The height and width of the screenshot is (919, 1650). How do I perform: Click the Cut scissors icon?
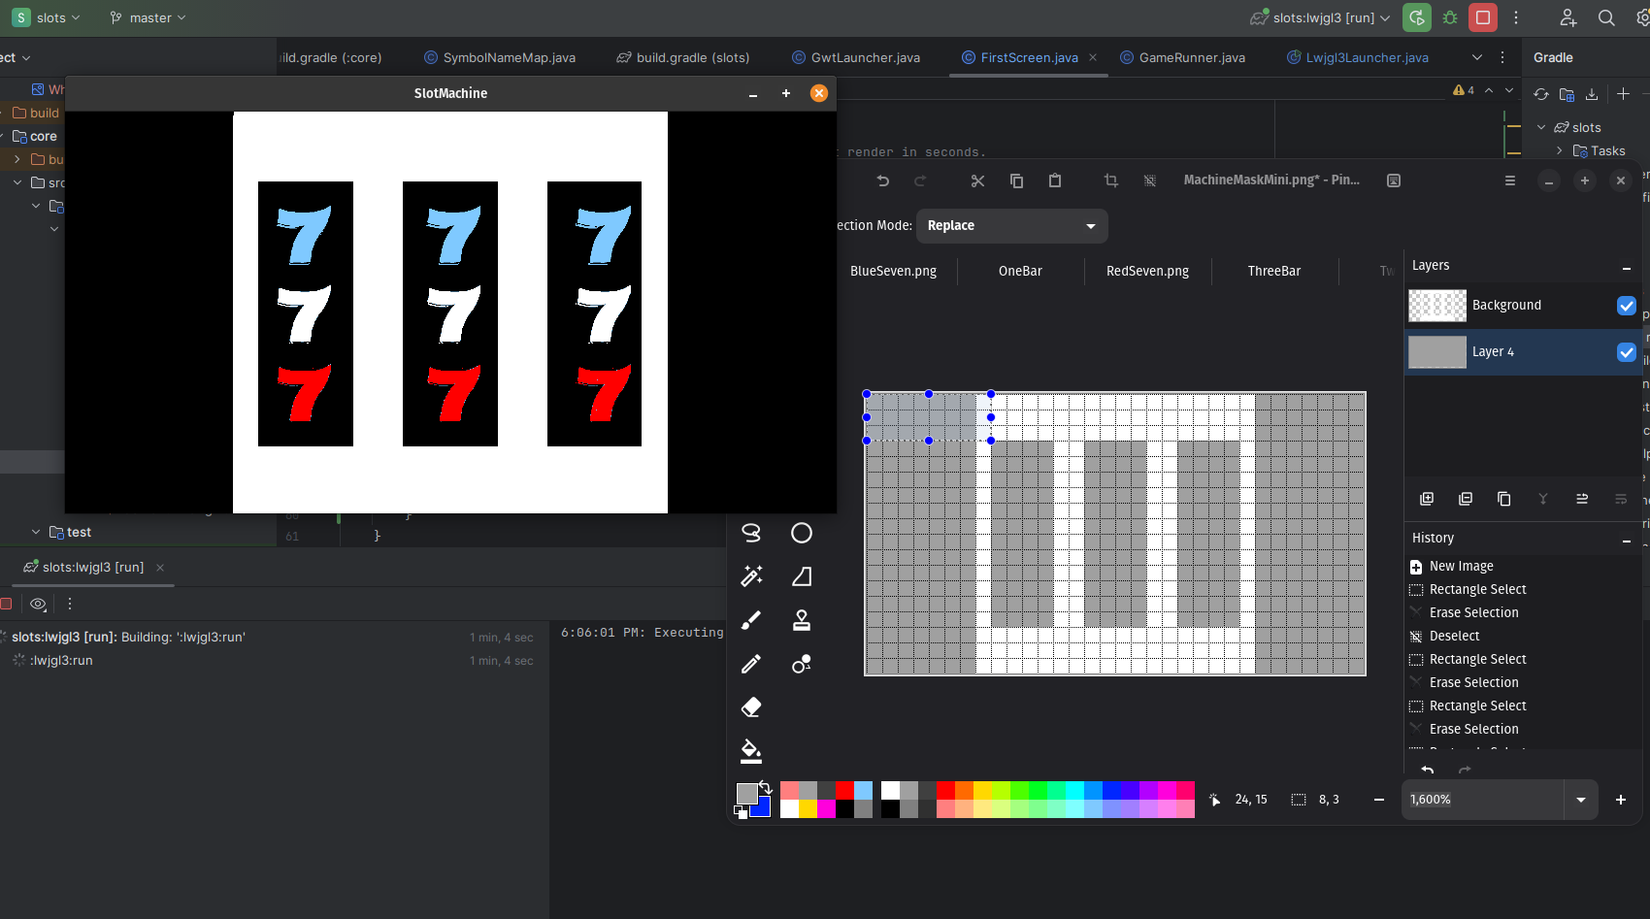(977, 181)
